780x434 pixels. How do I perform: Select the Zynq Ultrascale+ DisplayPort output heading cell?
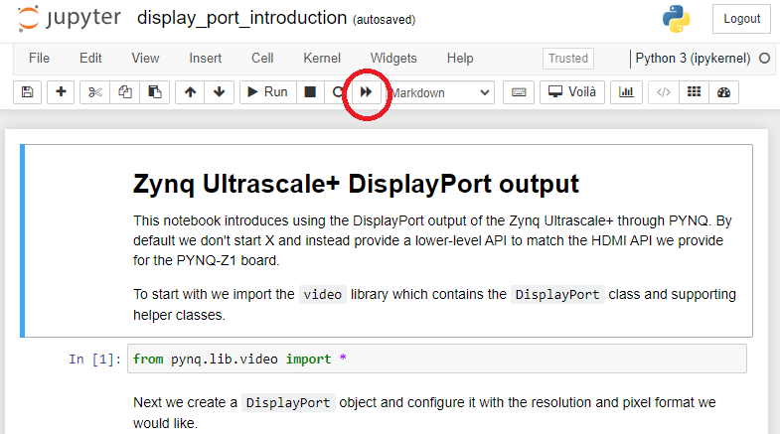click(x=386, y=240)
